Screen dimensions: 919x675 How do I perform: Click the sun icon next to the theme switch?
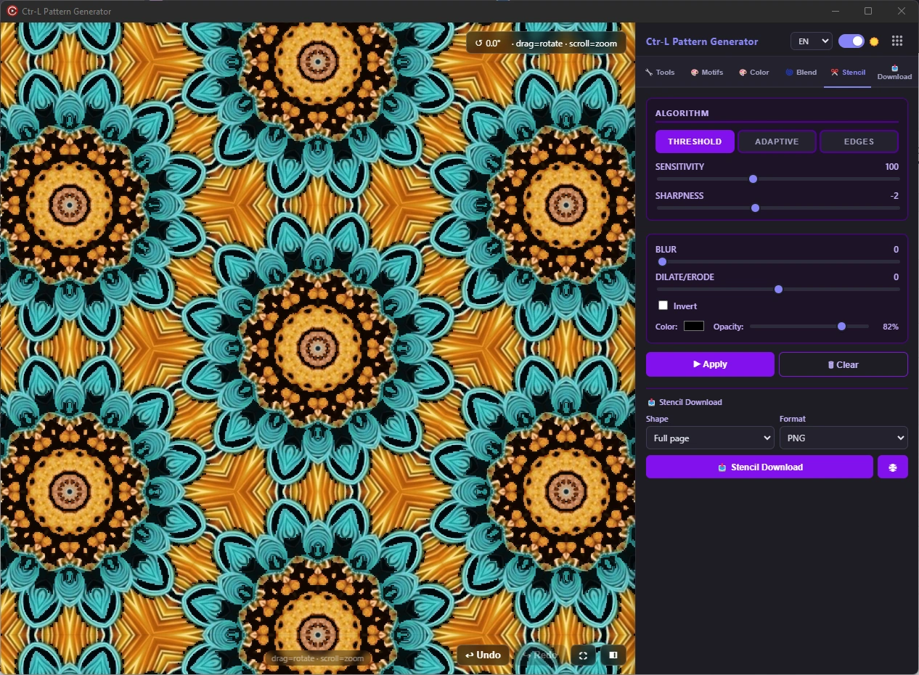(875, 41)
